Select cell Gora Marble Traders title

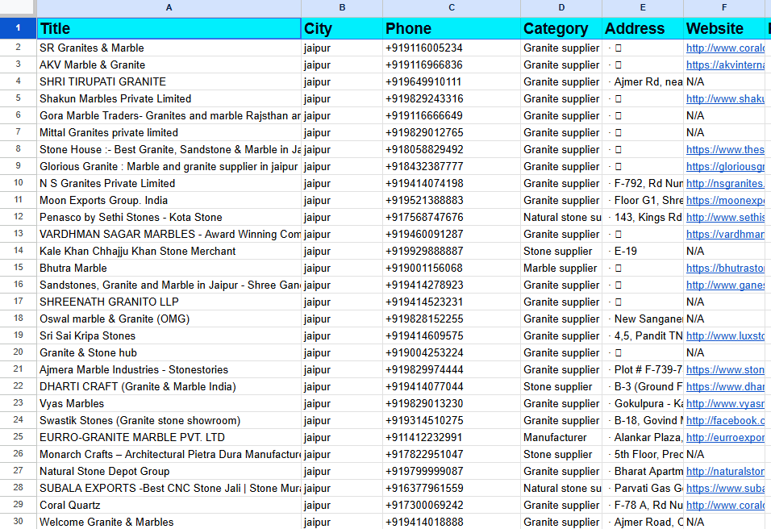(169, 115)
